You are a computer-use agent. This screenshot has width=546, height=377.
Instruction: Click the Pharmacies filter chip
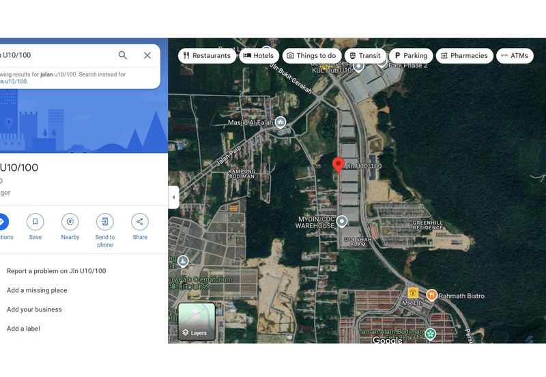(465, 56)
